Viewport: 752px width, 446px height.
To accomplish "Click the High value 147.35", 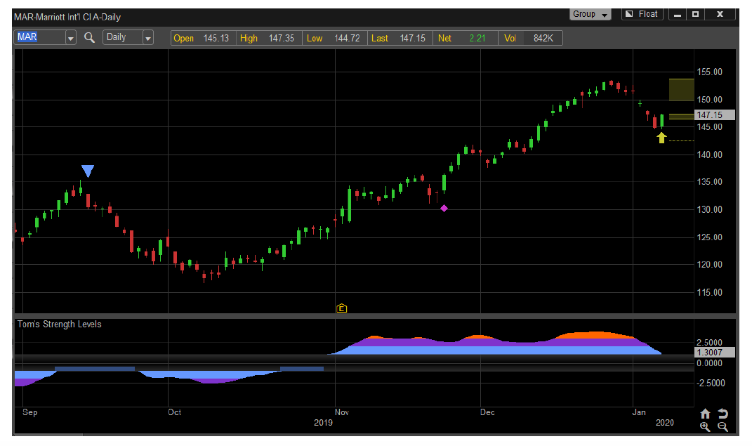I will [281, 39].
